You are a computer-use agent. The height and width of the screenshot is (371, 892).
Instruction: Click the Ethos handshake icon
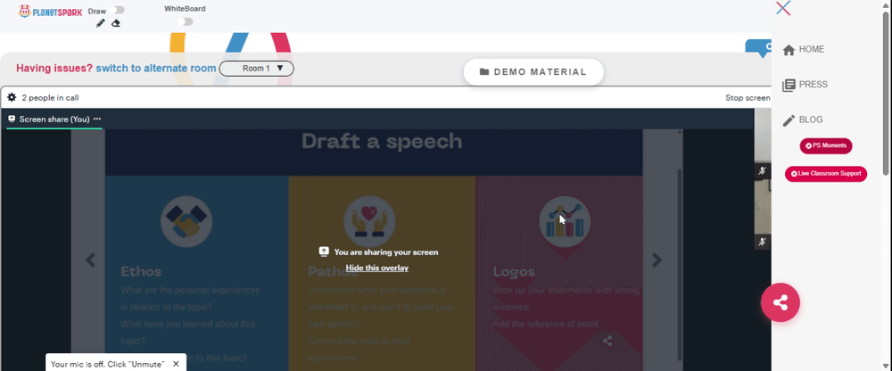point(186,221)
